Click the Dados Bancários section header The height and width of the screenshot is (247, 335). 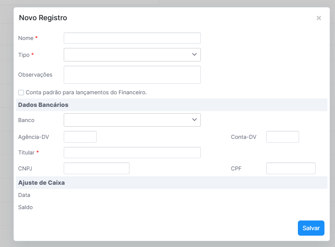pyautogui.click(x=43, y=105)
